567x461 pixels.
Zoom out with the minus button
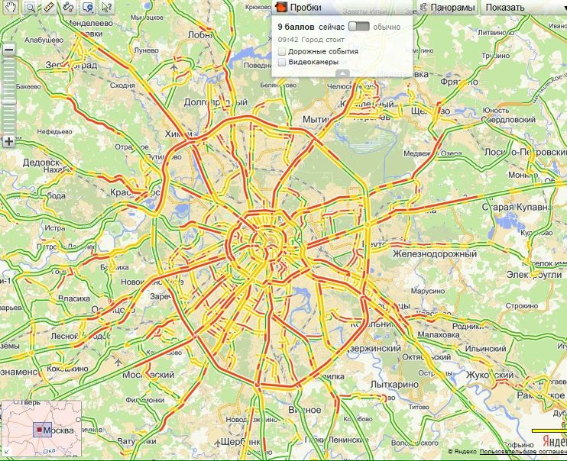click(9, 50)
